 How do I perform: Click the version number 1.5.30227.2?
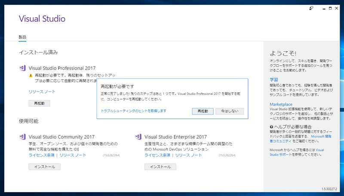(x=329, y=189)
